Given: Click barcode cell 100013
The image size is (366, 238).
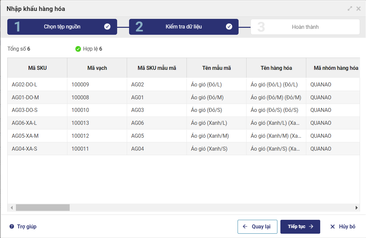Looking at the screenshot, I should pos(97,123).
